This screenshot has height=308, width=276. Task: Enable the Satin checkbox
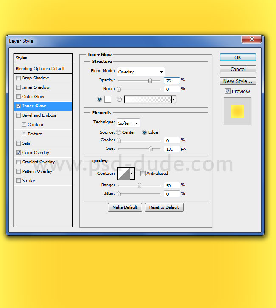[x=19, y=143]
